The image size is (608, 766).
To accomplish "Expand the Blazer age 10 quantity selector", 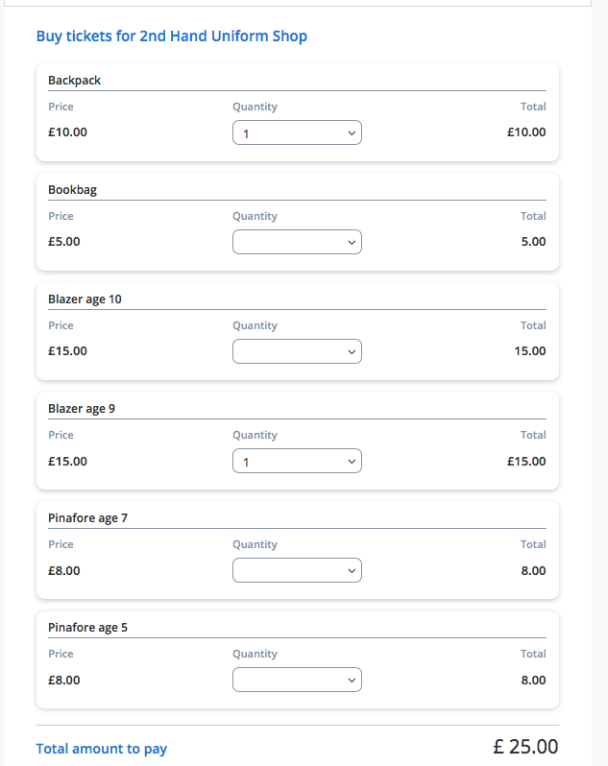I will click(297, 351).
